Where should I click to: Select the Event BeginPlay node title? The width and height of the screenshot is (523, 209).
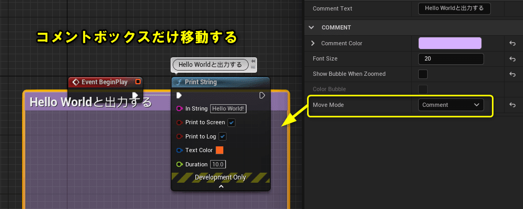[104, 82]
